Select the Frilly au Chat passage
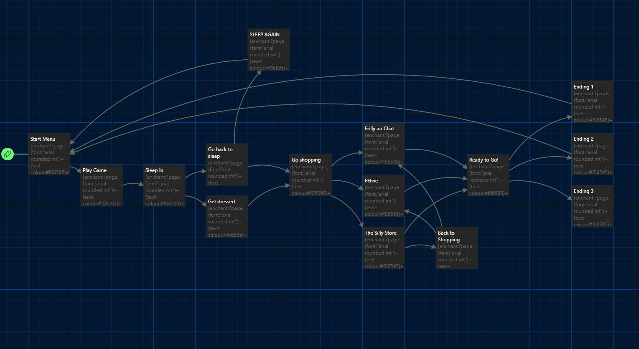639x349 pixels. click(x=384, y=144)
